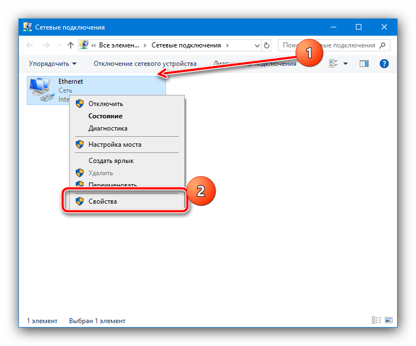Click Сетевые подключения breadcrumb segment
416x346 pixels.
pyautogui.click(x=186, y=45)
